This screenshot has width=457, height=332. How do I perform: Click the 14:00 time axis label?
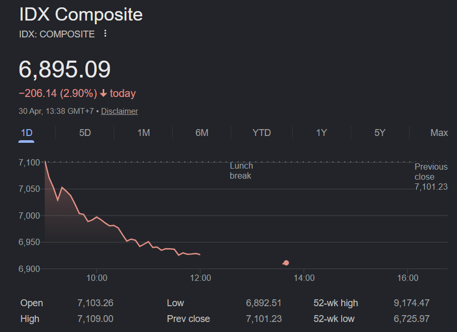(x=304, y=278)
